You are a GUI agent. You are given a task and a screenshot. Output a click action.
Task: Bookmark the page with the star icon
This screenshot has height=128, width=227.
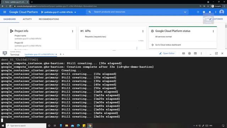tap(208, 6)
